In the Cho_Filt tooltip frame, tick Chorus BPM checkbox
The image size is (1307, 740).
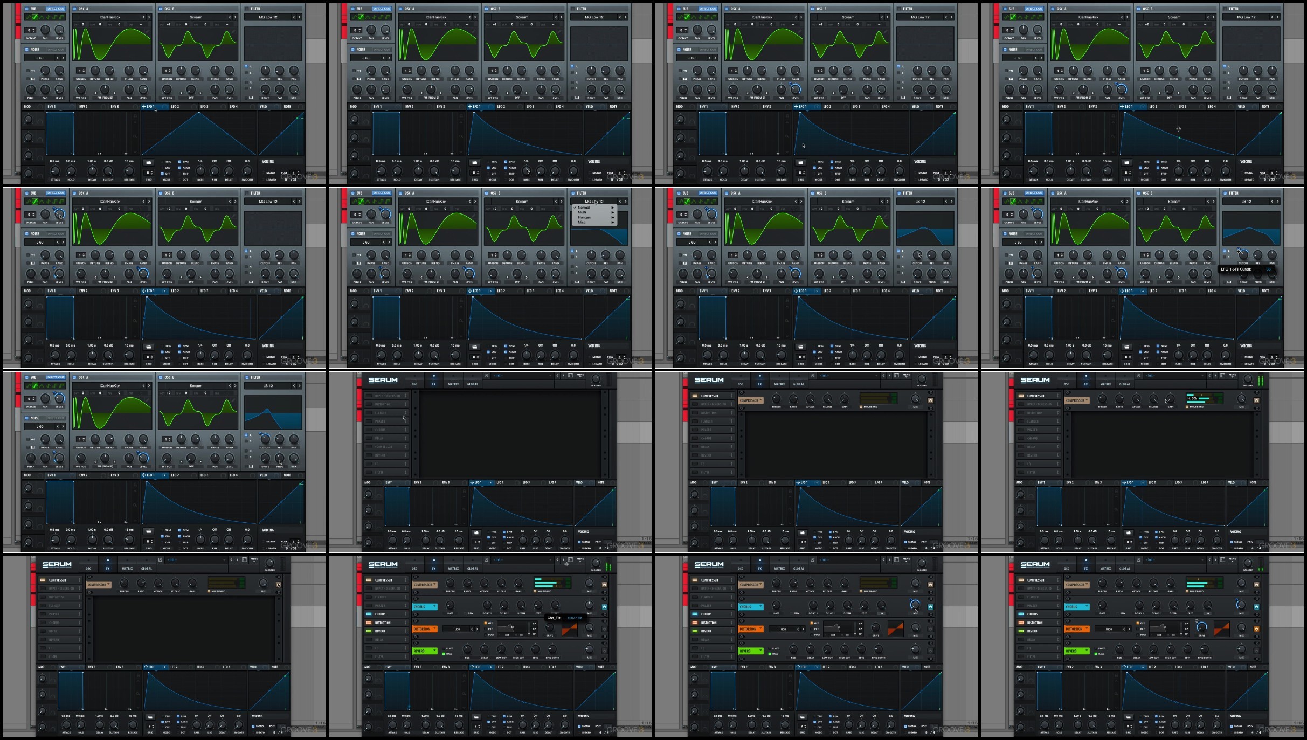coord(465,613)
